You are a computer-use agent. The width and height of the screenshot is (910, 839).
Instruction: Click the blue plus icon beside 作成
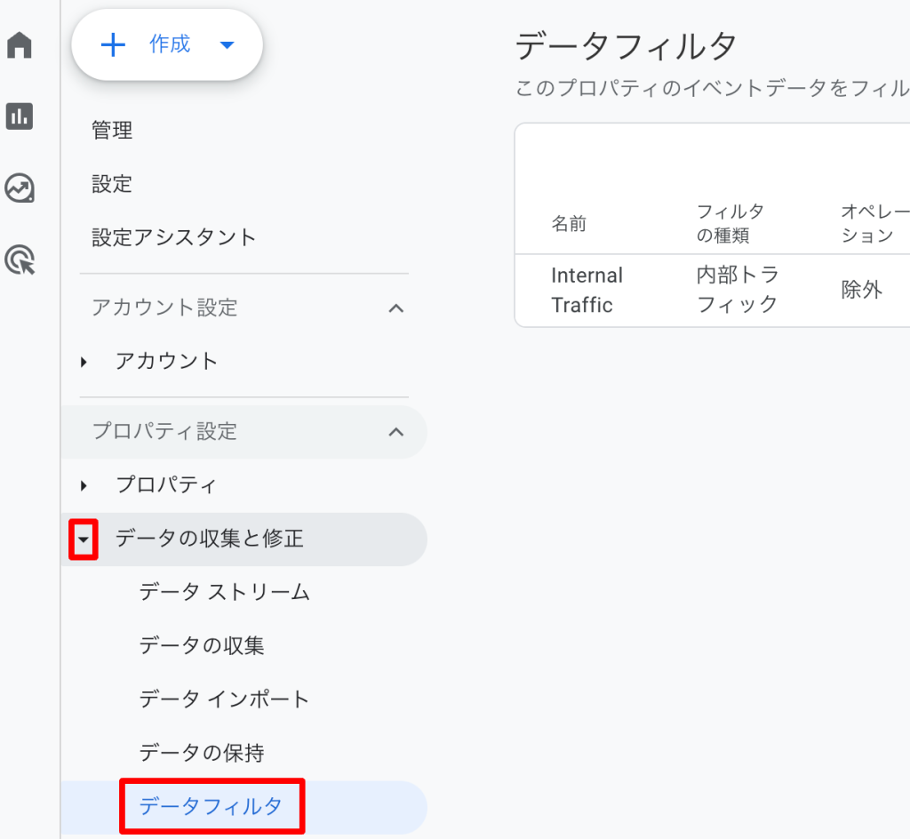pyautogui.click(x=113, y=44)
